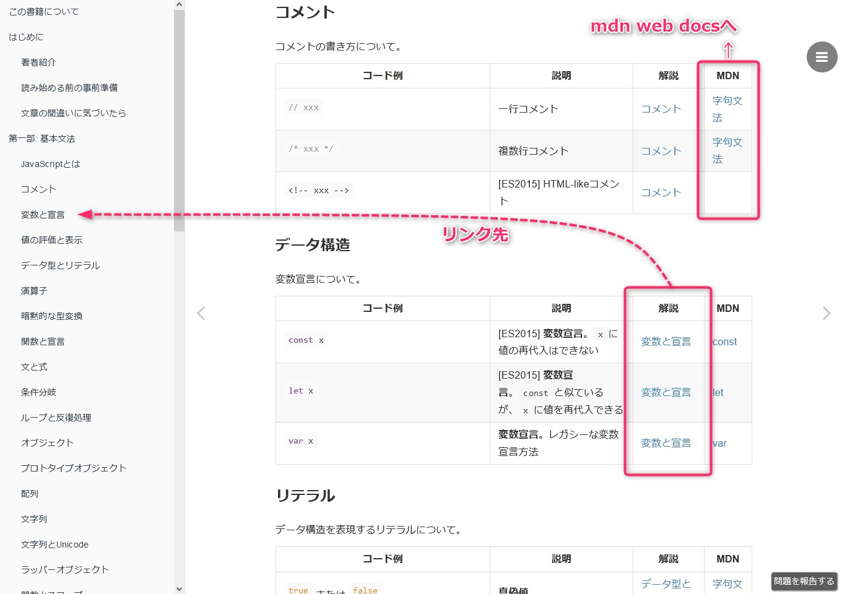Open はじめに in sidebar
This screenshot has width=842, height=594.
click(26, 37)
